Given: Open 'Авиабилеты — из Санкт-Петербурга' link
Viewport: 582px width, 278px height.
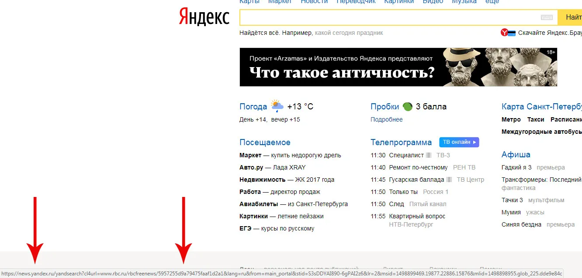Looking at the screenshot, I should point(294,204).
